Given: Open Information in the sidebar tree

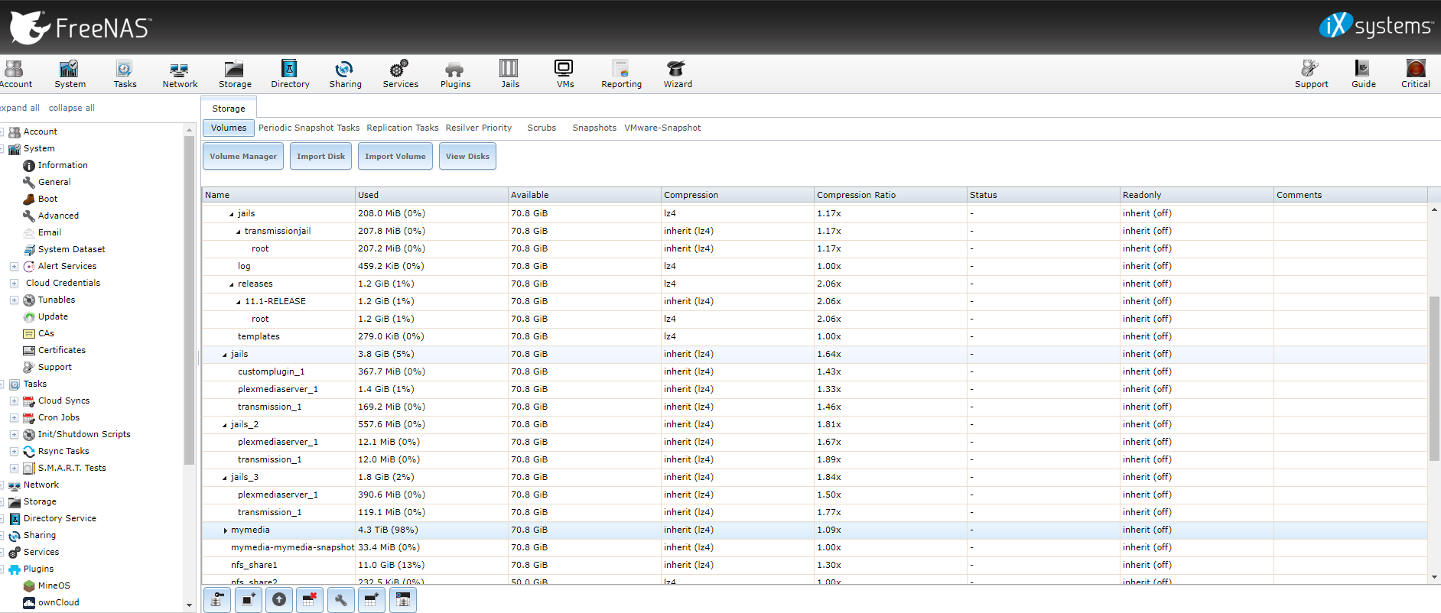Looking at the screenshot, I should pos(63,165).
